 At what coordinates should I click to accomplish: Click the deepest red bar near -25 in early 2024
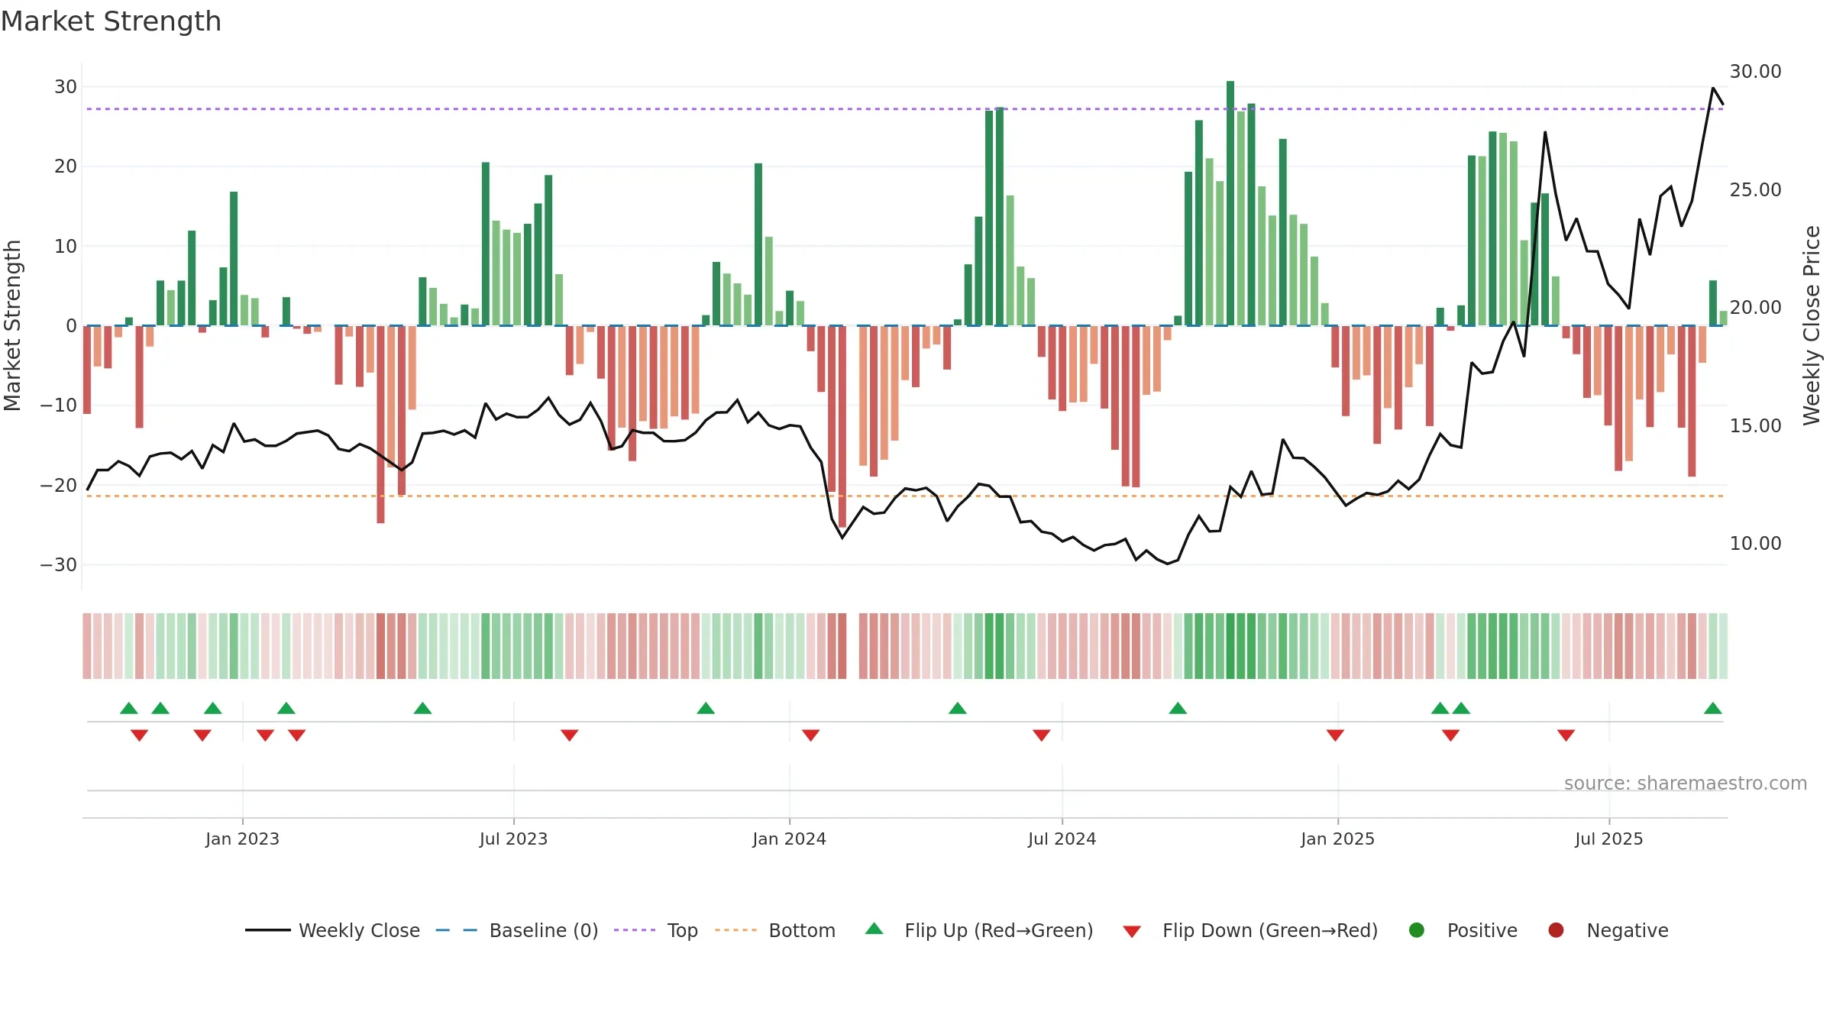pos(842,426)
